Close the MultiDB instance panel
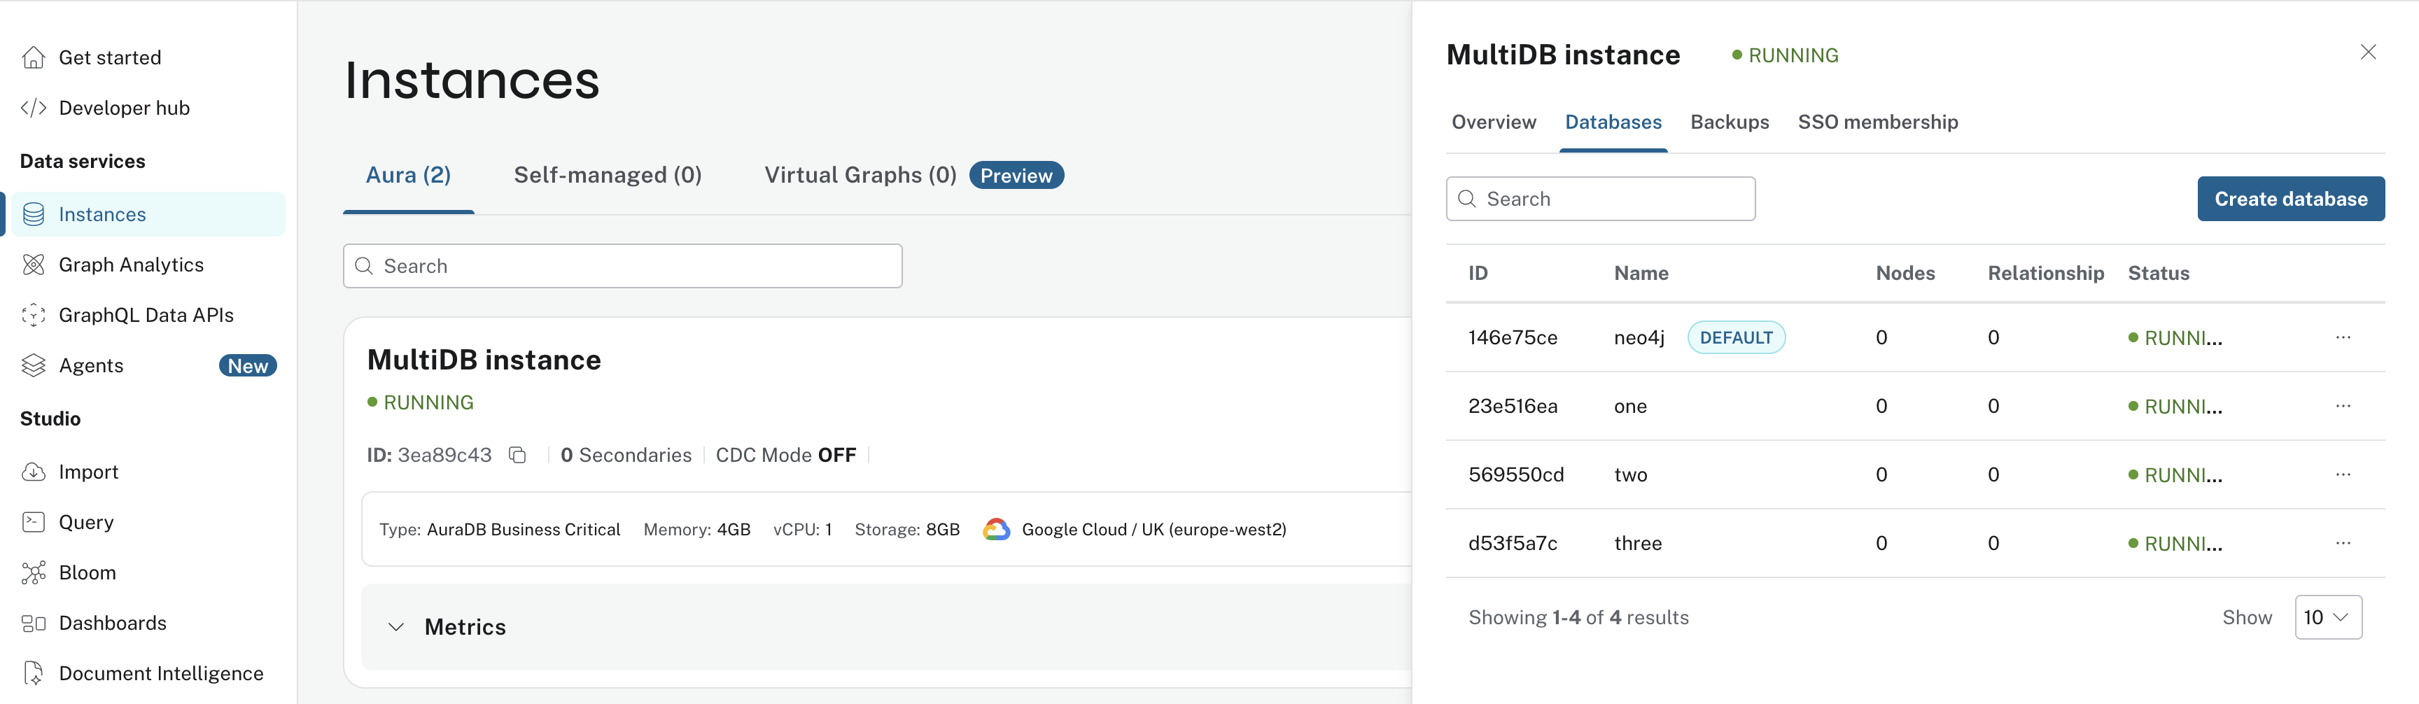 [x=2369, y=52]
